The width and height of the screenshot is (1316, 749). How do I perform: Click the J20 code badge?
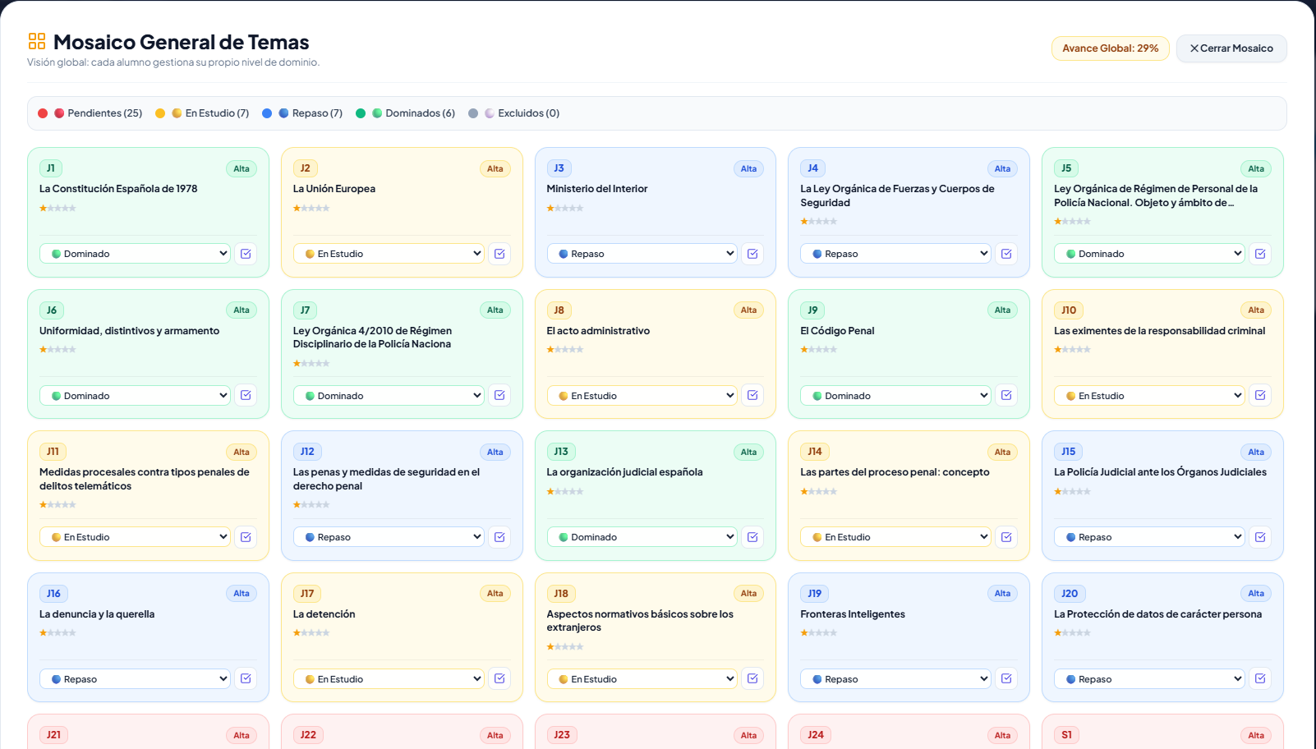pos(1070,594)
